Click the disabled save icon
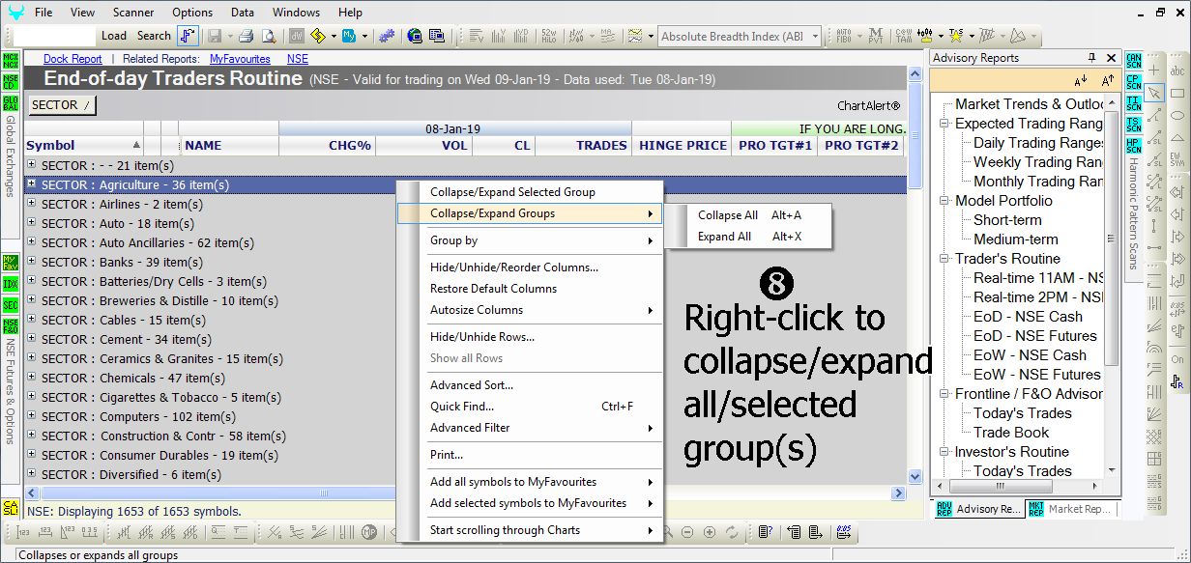Viewport: 1191px width, 563px height. (x=214, y=36)
